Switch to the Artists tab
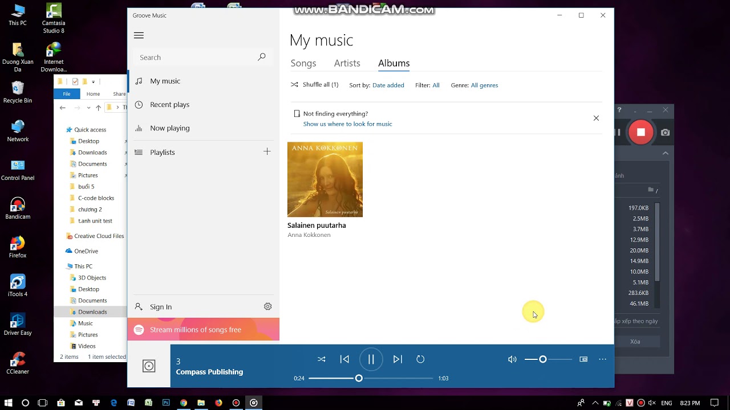730x410 pixels. tap(347, 63)
